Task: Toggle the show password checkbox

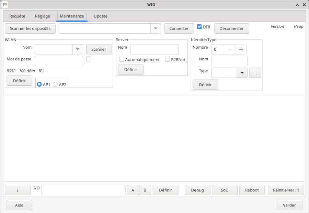Action: pos(89,59)
